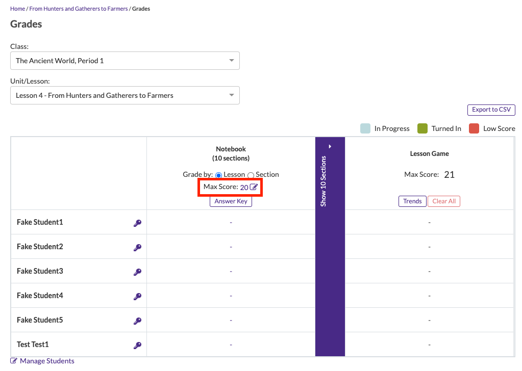Screen dimensions: 522x371
Task: Select the Lesson radio button under Grade by
Action: coord(219,174)
